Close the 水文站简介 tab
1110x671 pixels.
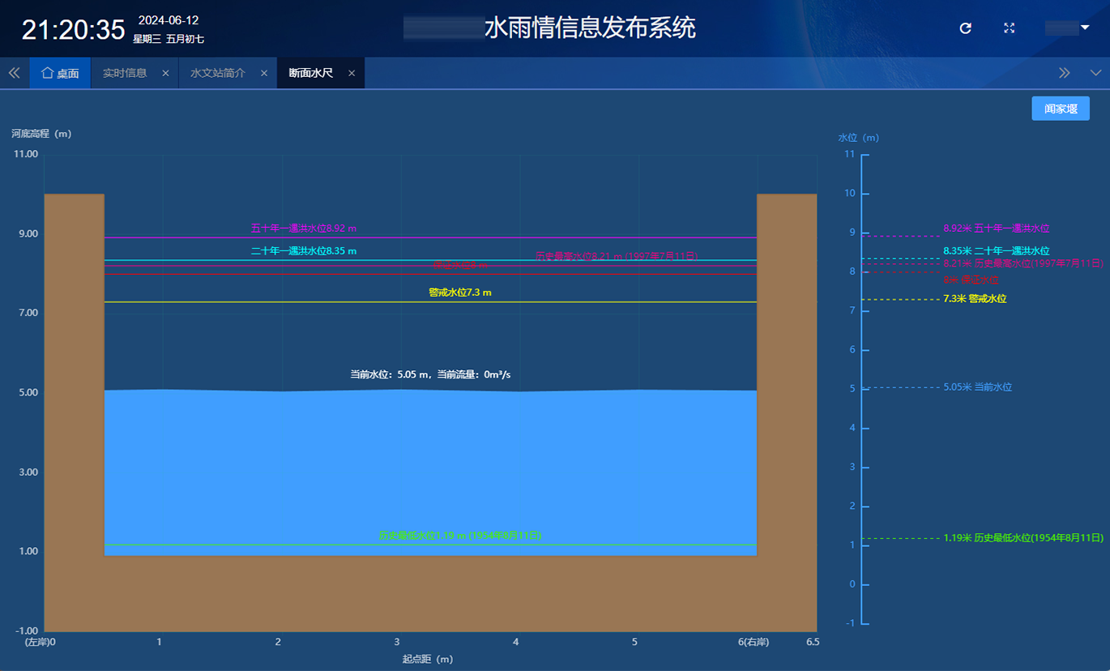tap(263, 72)
